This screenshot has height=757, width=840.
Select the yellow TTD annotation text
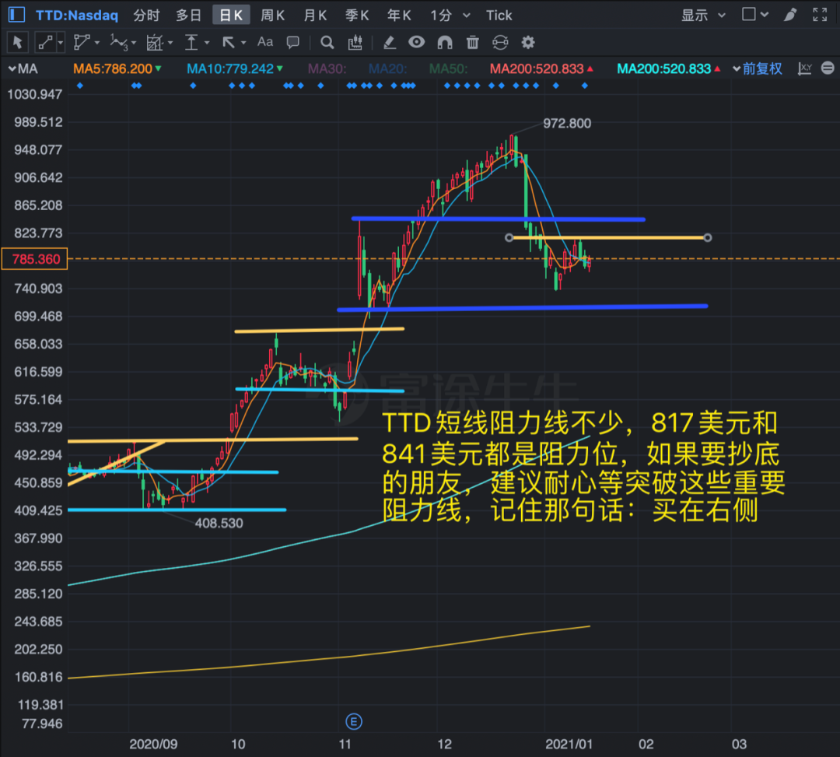(583, 467)
